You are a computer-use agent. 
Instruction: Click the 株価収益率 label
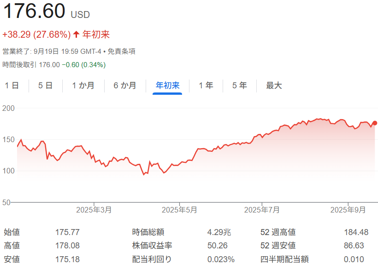point(152,246)
